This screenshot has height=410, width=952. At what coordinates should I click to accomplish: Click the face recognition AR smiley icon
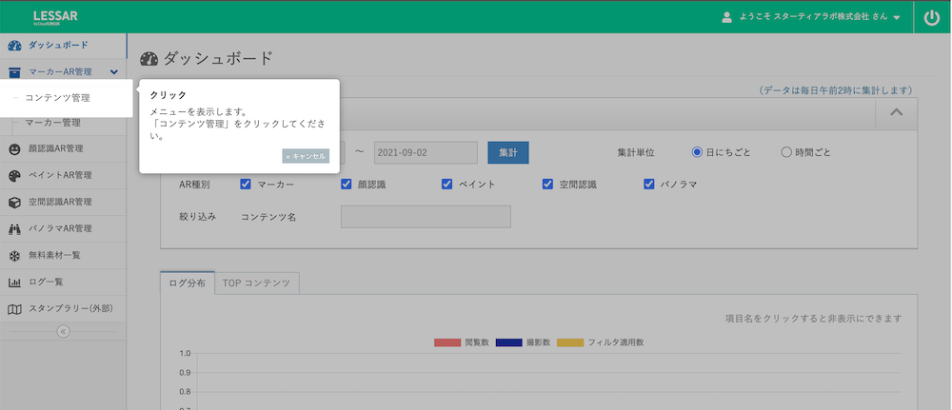pos(14,149)
